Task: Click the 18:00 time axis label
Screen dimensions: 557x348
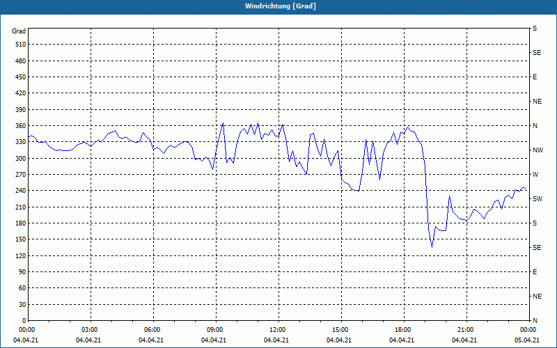Action: click(402, 330)
